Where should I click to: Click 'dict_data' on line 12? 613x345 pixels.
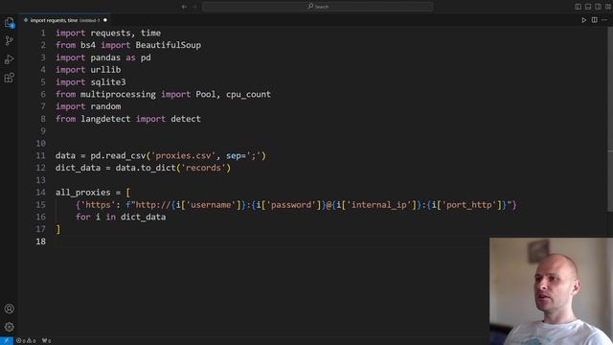click(x=78, y=168)
